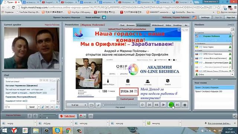
Task: Click the Talk Now! button
Action: coord(68,116)
